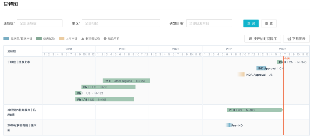This screenshot has width=312, height=138.
Task: Click the download file icon in 下载图表
Action: (x=289, y=39)
